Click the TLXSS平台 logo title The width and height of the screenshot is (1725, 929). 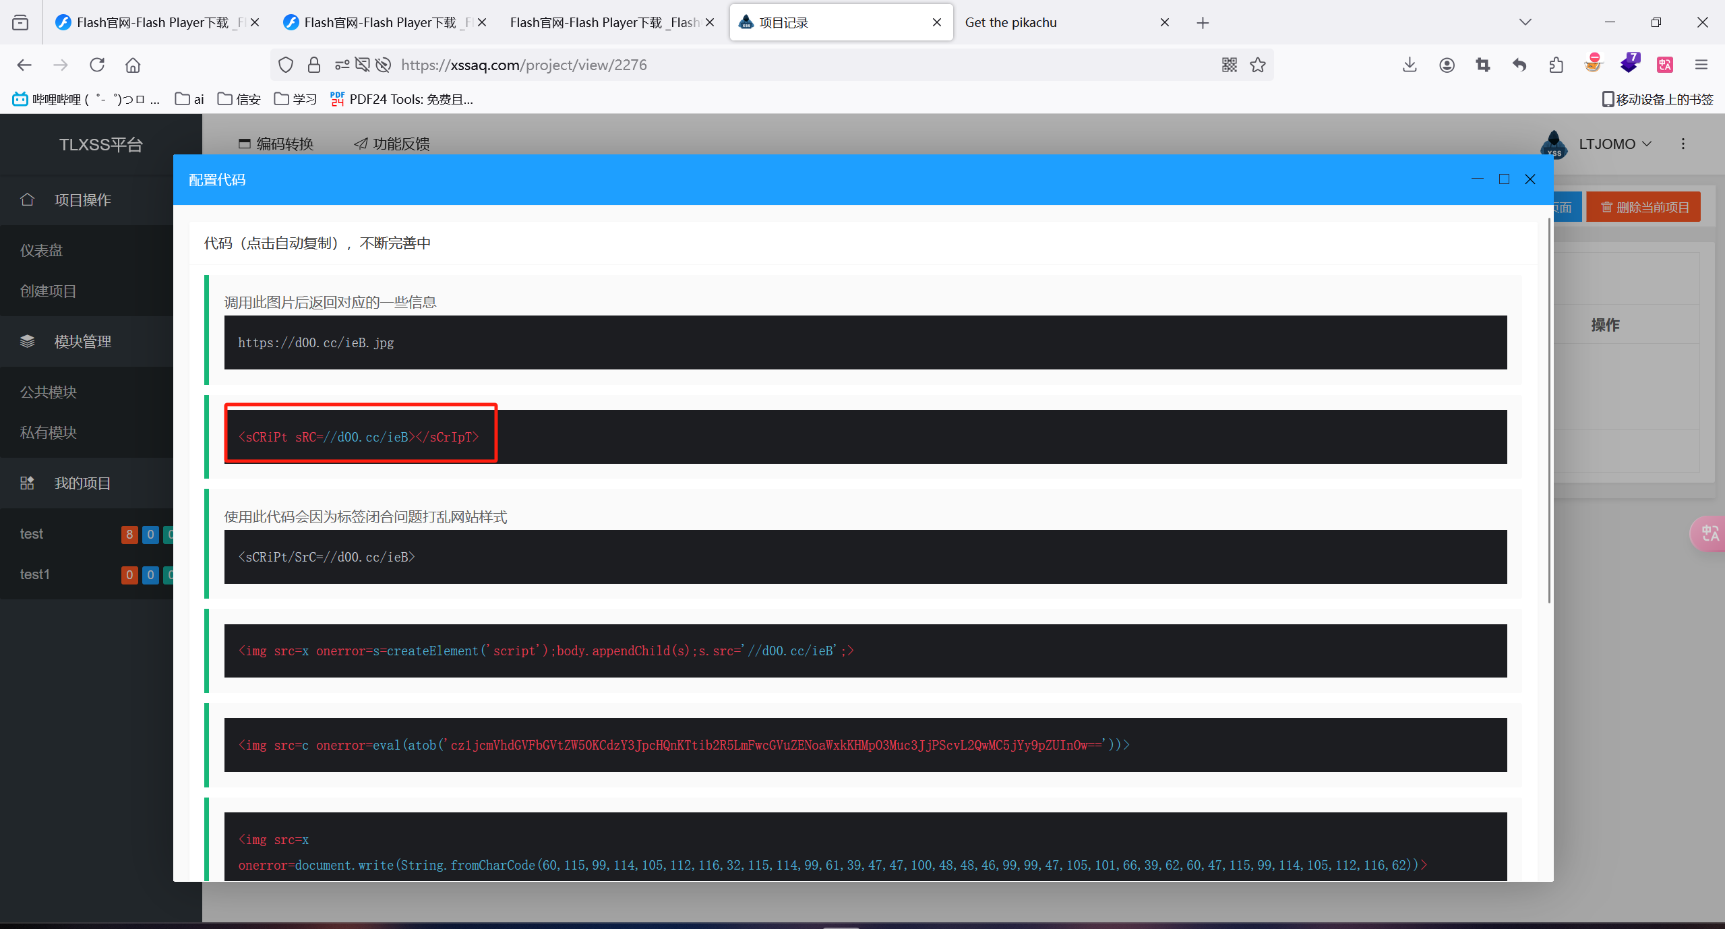(x=101, y=144)
